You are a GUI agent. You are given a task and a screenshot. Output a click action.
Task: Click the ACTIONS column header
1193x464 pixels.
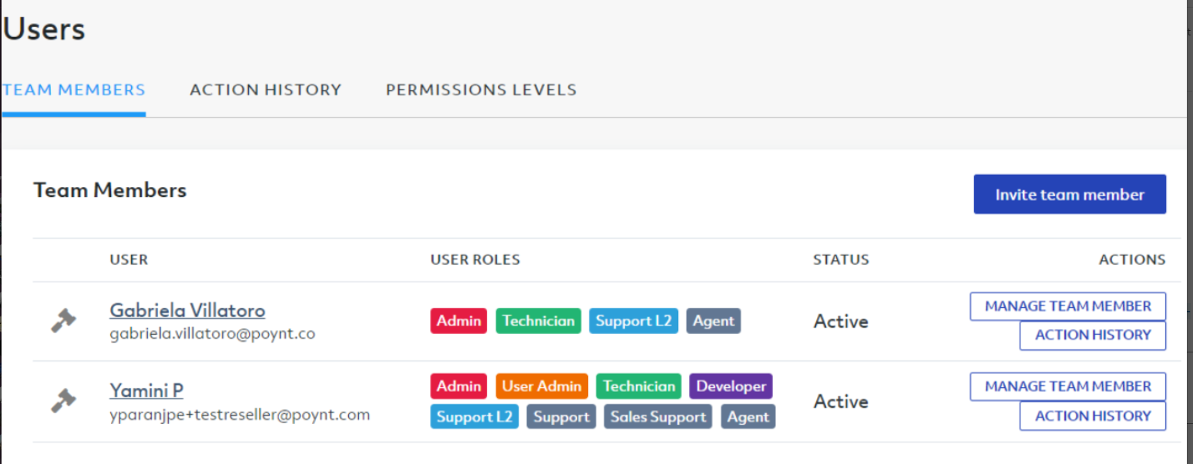point(1132,259)
